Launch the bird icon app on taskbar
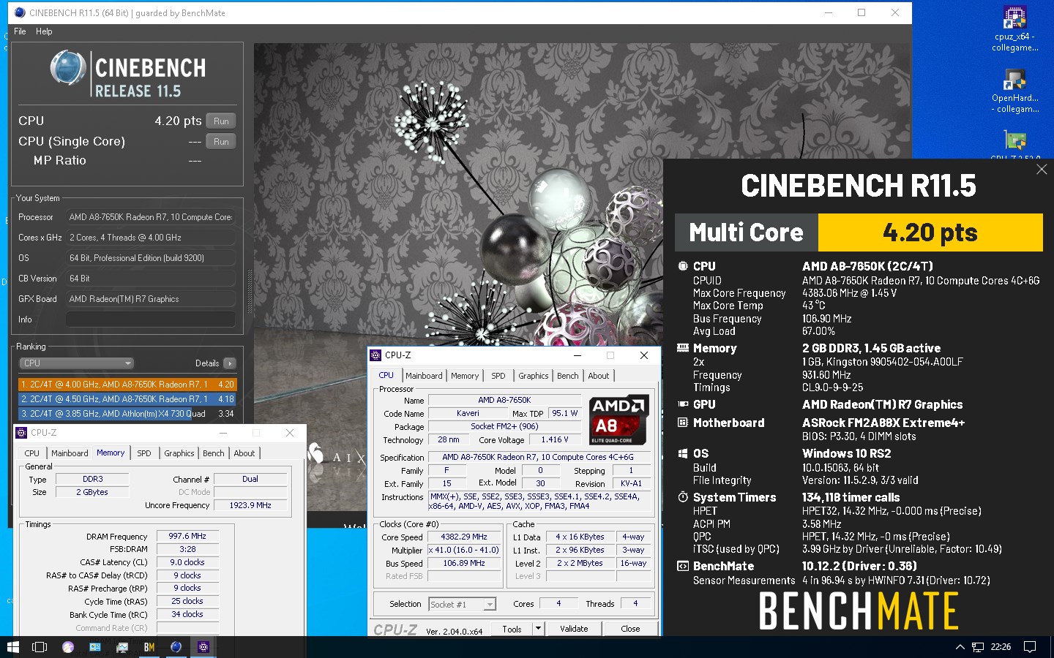 point(68,647)
